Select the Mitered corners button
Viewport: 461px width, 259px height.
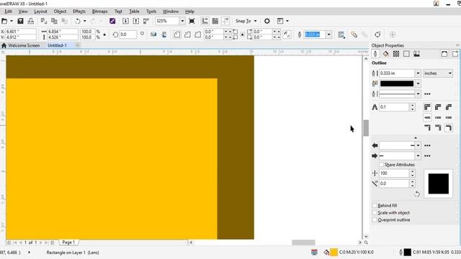(x=427, y=107)
